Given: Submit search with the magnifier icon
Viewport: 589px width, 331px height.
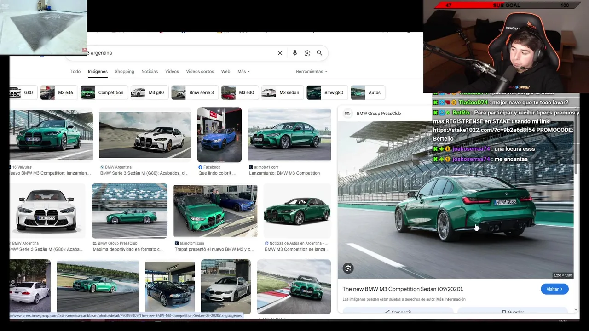Looking at the screenshot, I should coord(319,53).
